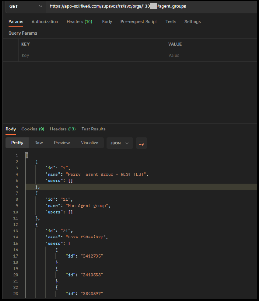Viewport: 259px width, 301px height.
Task: Click the "users" key on line 5
Action: pos(54,181)
